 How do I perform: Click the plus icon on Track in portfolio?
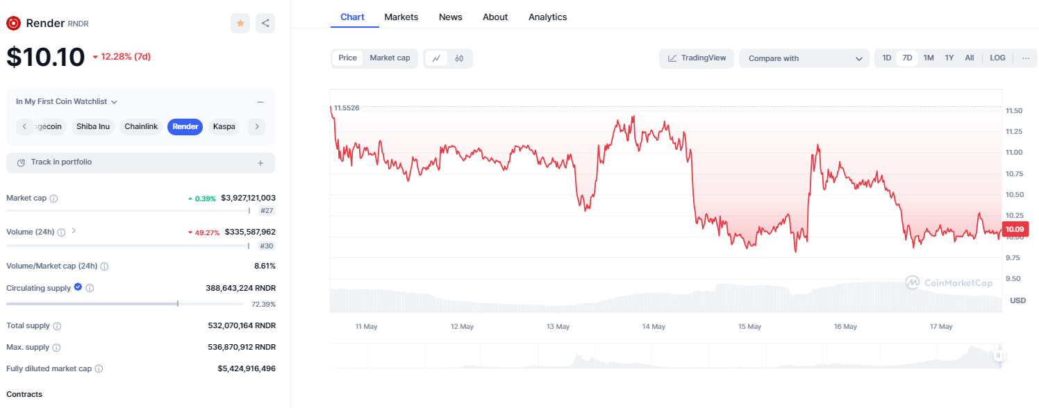[260, 163]
